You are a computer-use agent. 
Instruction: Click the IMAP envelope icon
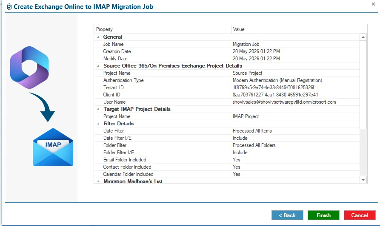(53, 147)
